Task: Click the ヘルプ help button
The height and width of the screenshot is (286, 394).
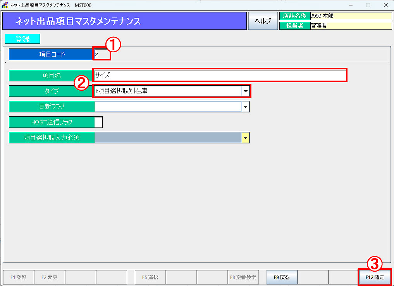Action: pyautogui.click(x=263, y=21)
